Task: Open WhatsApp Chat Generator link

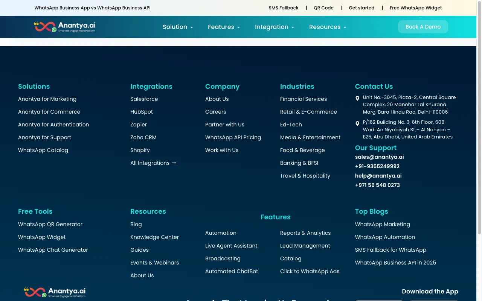Action: click(53, 250)
